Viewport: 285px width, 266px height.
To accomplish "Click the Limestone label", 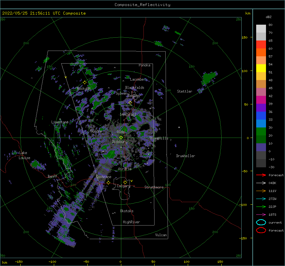I will pos(60,122).
